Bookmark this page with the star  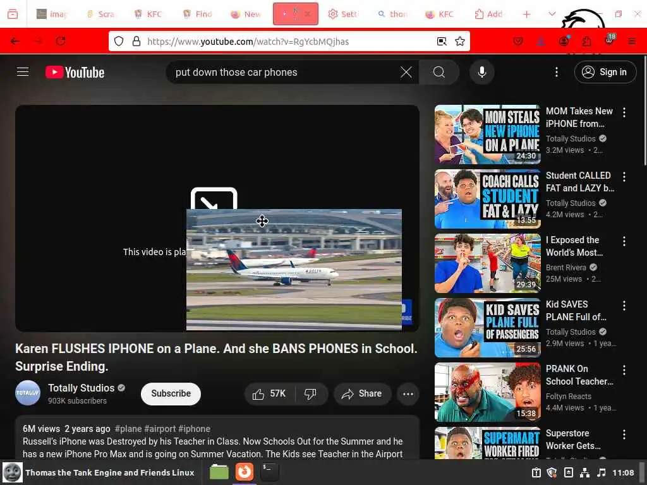pos(460,41)
